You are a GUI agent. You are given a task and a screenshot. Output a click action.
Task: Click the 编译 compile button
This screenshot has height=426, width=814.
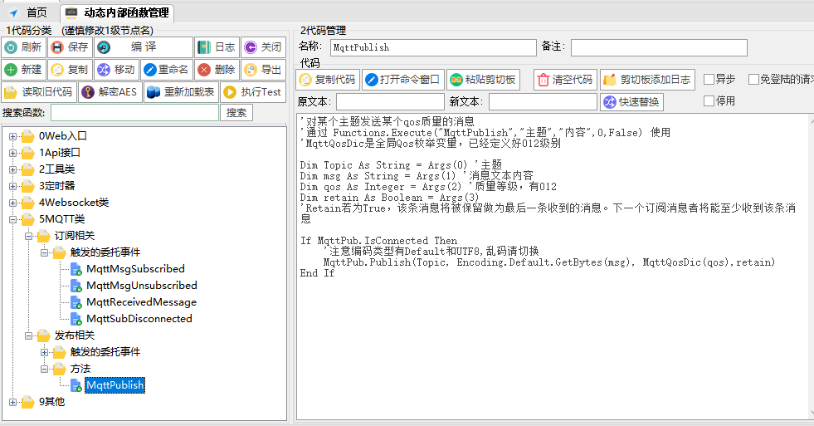coord(144,47)
